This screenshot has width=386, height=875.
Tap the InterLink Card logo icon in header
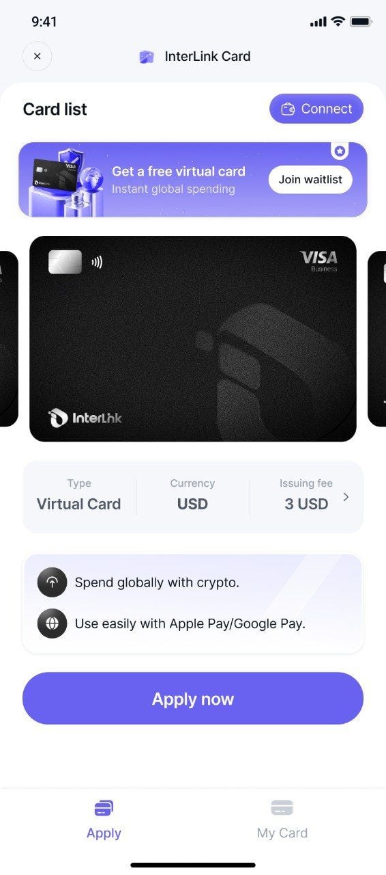click(147, 57)
